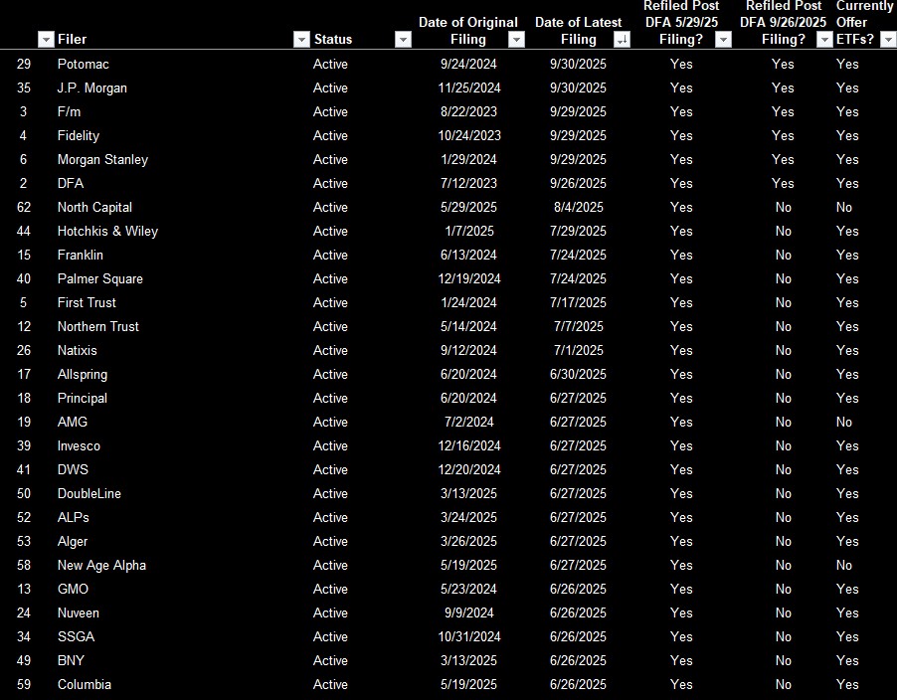Open the Refiled Post DFA 9/26/2025 filter

824,39
